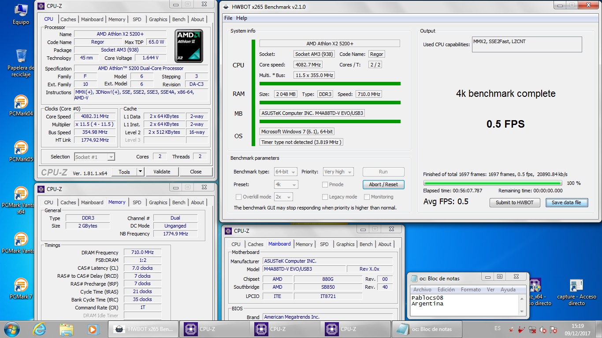This screenshot has height=338, width=602.
Task: Open Windows Media Player taskbar icon
Action: pos(93,329)
